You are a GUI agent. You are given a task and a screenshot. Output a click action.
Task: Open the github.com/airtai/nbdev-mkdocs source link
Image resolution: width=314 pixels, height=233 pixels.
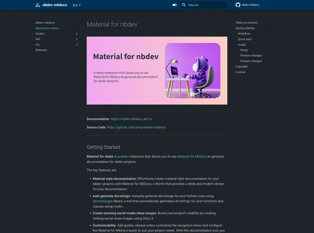point(136,127)
